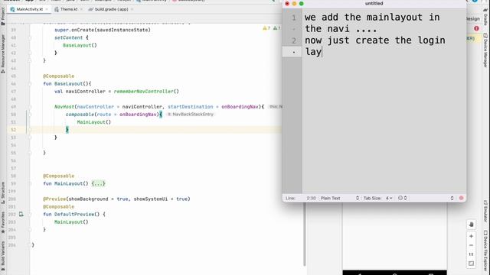Viewport: 490px width, 275px height.
Task: Open the Favorites tool window
Action: coord(3,222)
